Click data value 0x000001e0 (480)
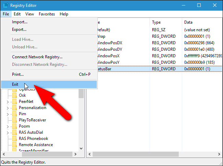 coord(199,49)
